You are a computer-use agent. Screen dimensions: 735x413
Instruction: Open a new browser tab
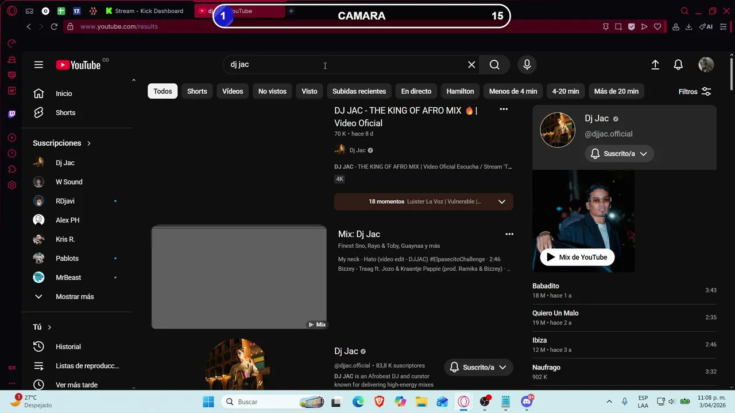[x=291, y=11]
